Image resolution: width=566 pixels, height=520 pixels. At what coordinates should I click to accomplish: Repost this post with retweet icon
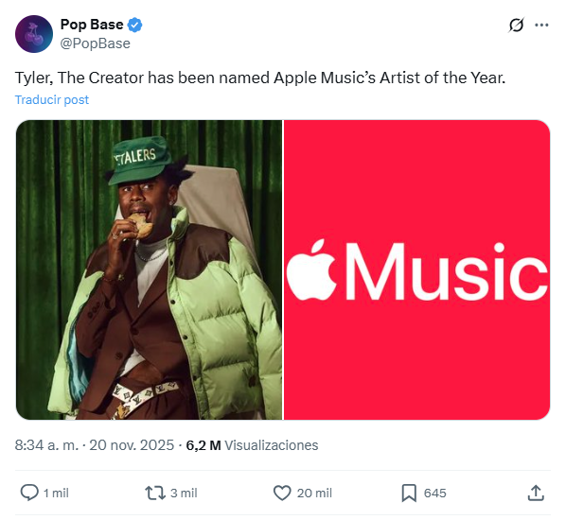click(155, 493)
